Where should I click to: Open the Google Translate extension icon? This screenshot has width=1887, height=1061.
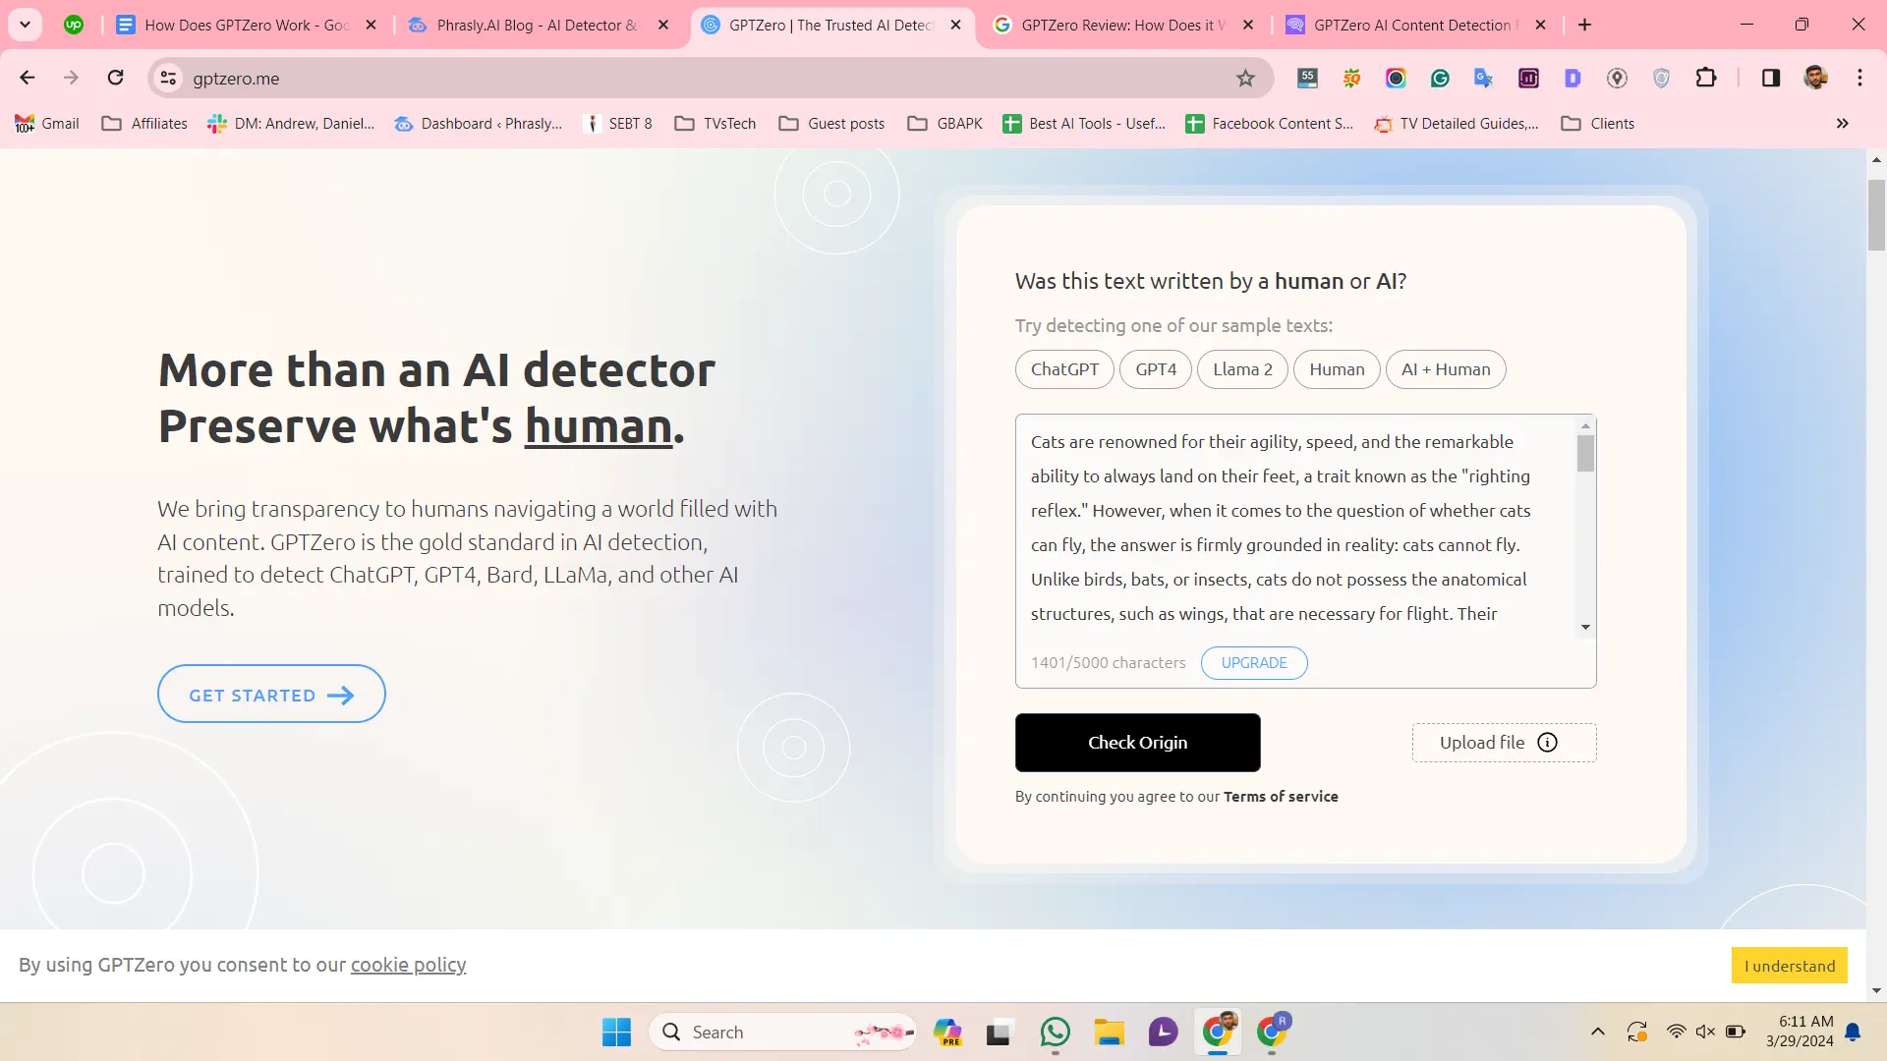pos(1484,78)
